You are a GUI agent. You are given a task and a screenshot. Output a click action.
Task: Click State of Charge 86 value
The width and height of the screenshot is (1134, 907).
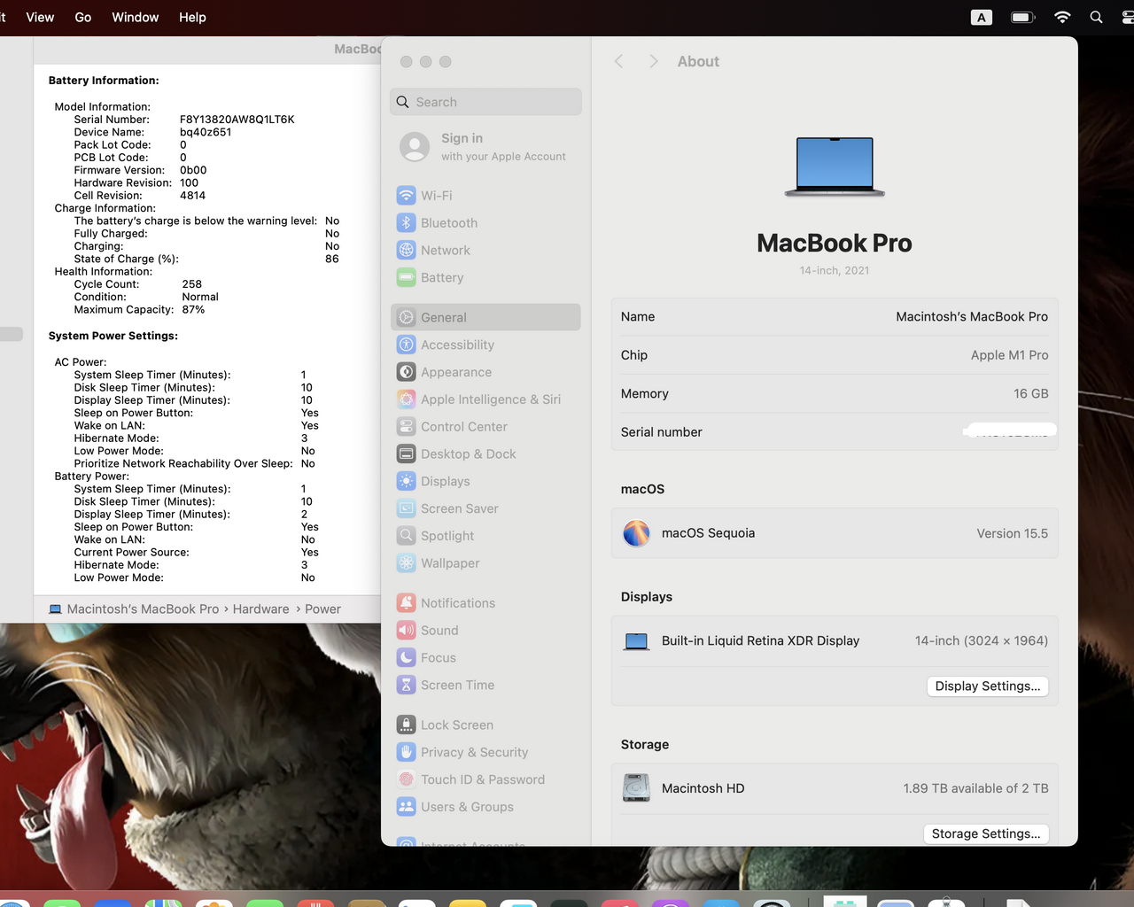[332, 260]
